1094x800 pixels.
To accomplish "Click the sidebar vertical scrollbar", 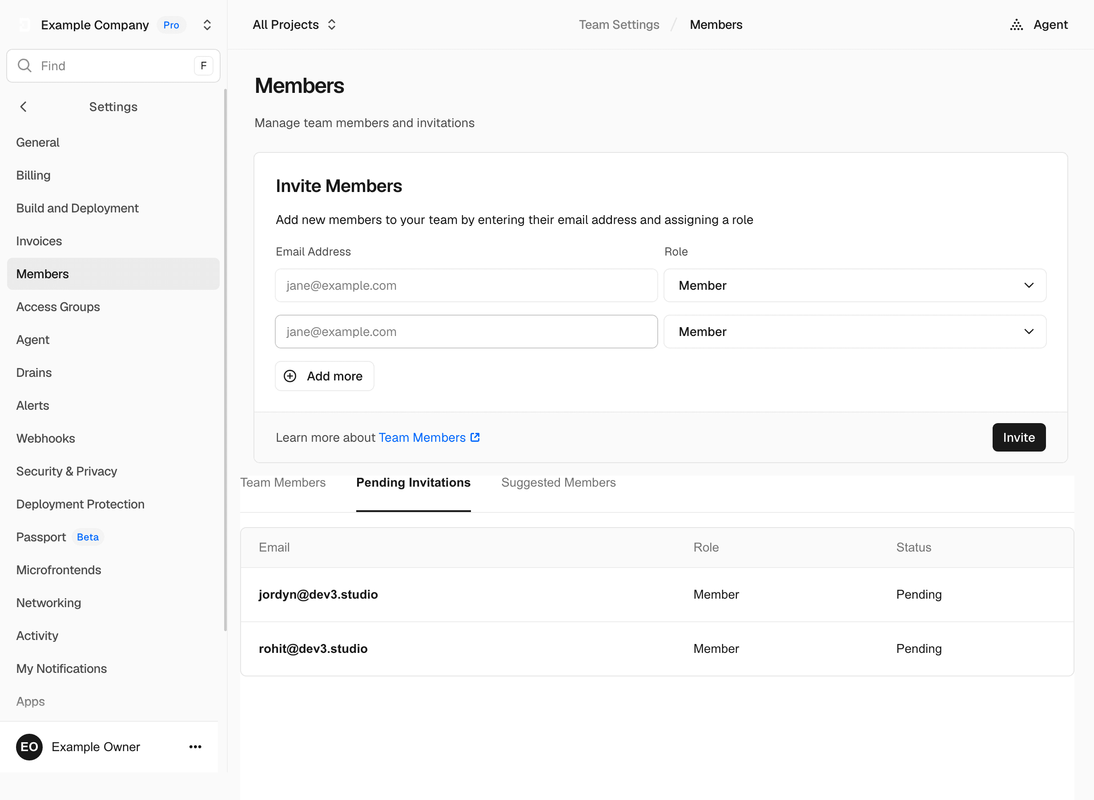I will click(x=225, y=360).
